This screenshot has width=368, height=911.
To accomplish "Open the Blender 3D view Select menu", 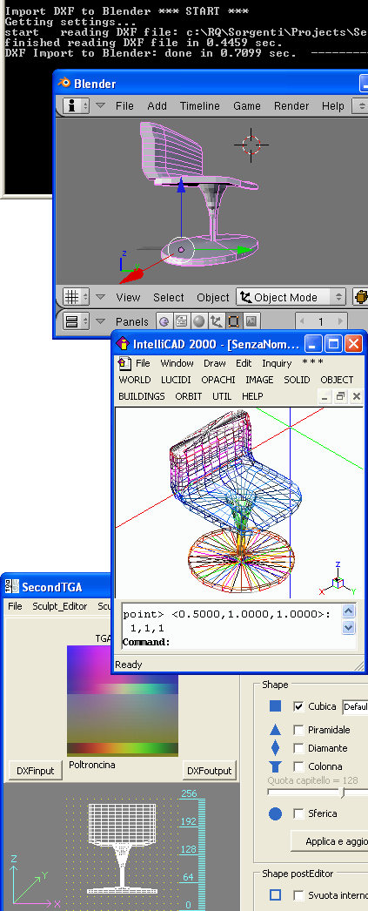I will pos(168,297).
